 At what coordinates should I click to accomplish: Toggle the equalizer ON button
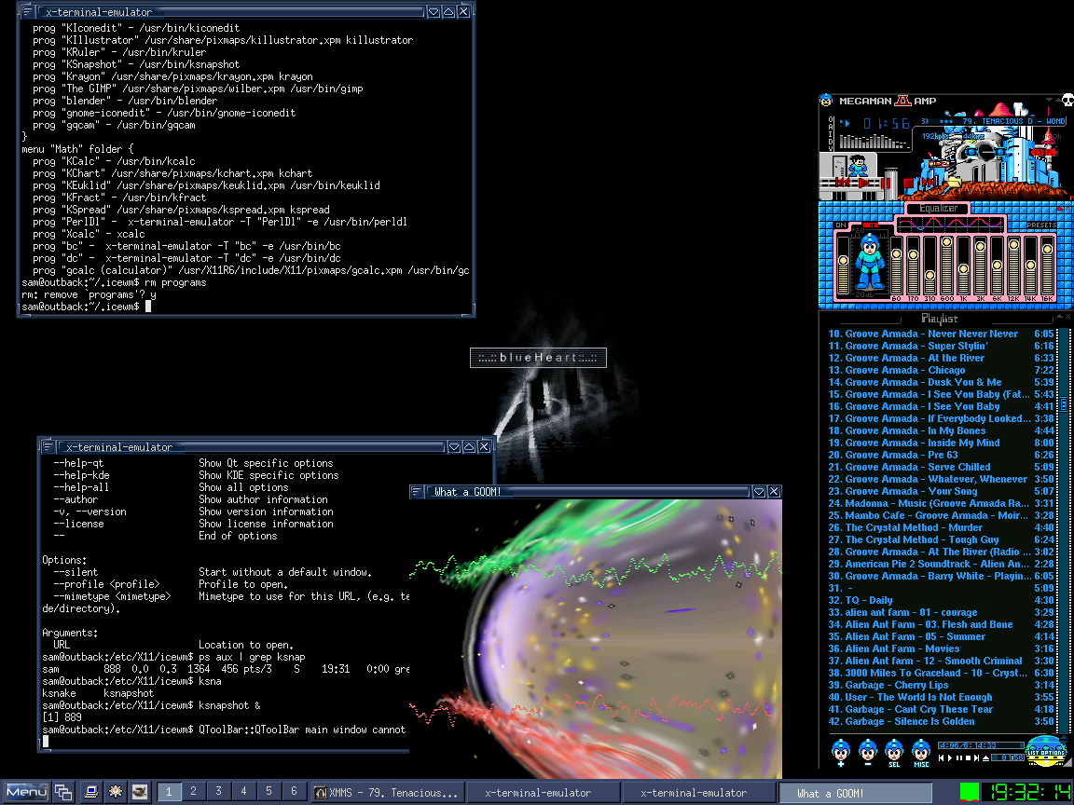[x=841, y=225]
